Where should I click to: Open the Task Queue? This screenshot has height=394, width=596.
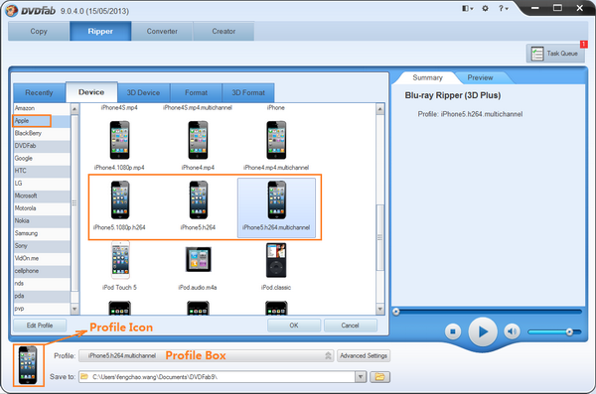pos(555,54)
